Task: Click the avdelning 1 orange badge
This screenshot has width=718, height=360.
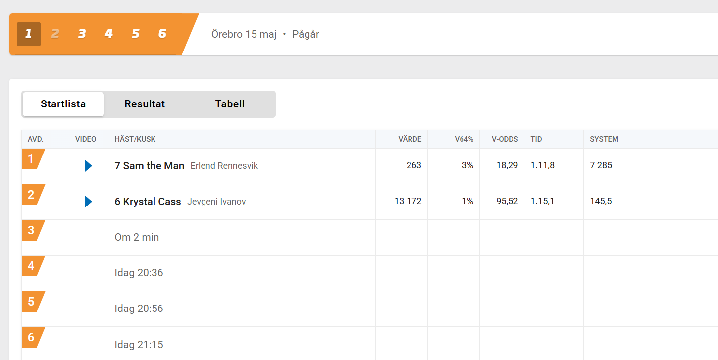Action: [x=33, y=159]
